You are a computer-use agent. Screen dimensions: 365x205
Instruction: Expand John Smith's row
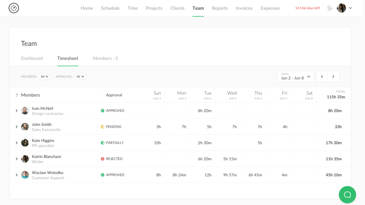(16, 126)
